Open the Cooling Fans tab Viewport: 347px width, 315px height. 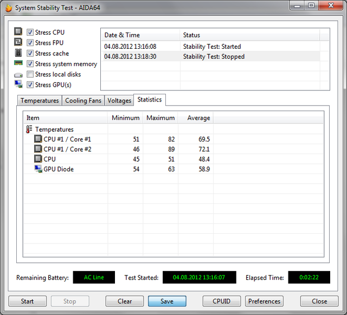pos(83,100)
